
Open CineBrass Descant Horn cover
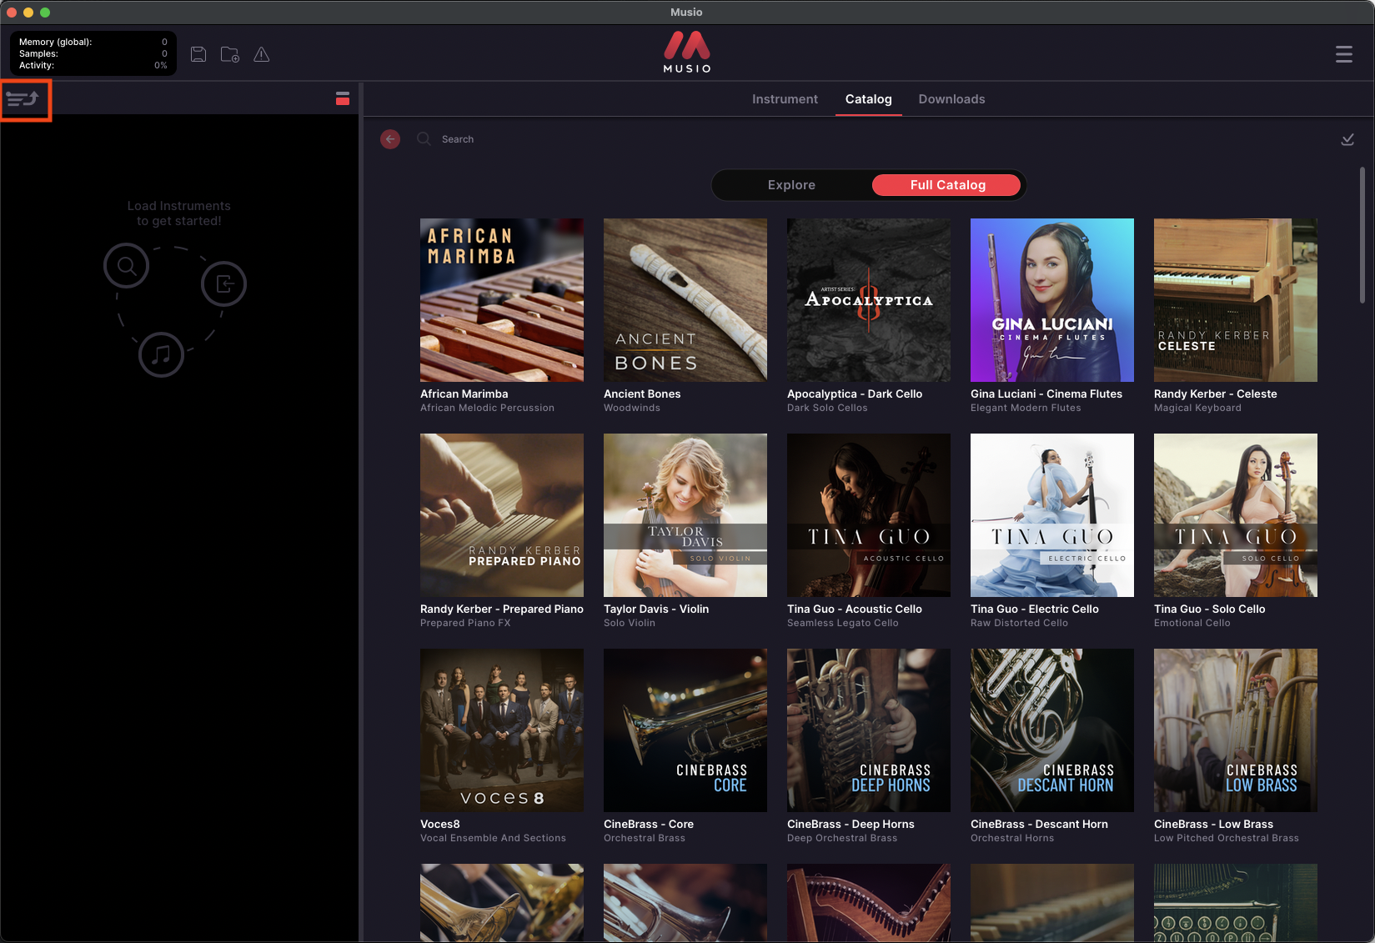1052,730
